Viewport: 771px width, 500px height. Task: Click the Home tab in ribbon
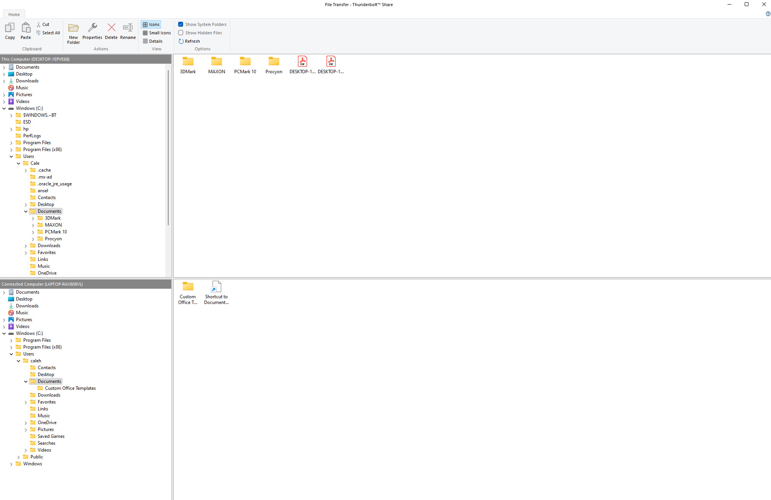pyautogui.click(x=14, y=14)
